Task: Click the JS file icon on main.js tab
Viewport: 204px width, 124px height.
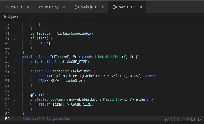Action: click(x=7, y=7)
